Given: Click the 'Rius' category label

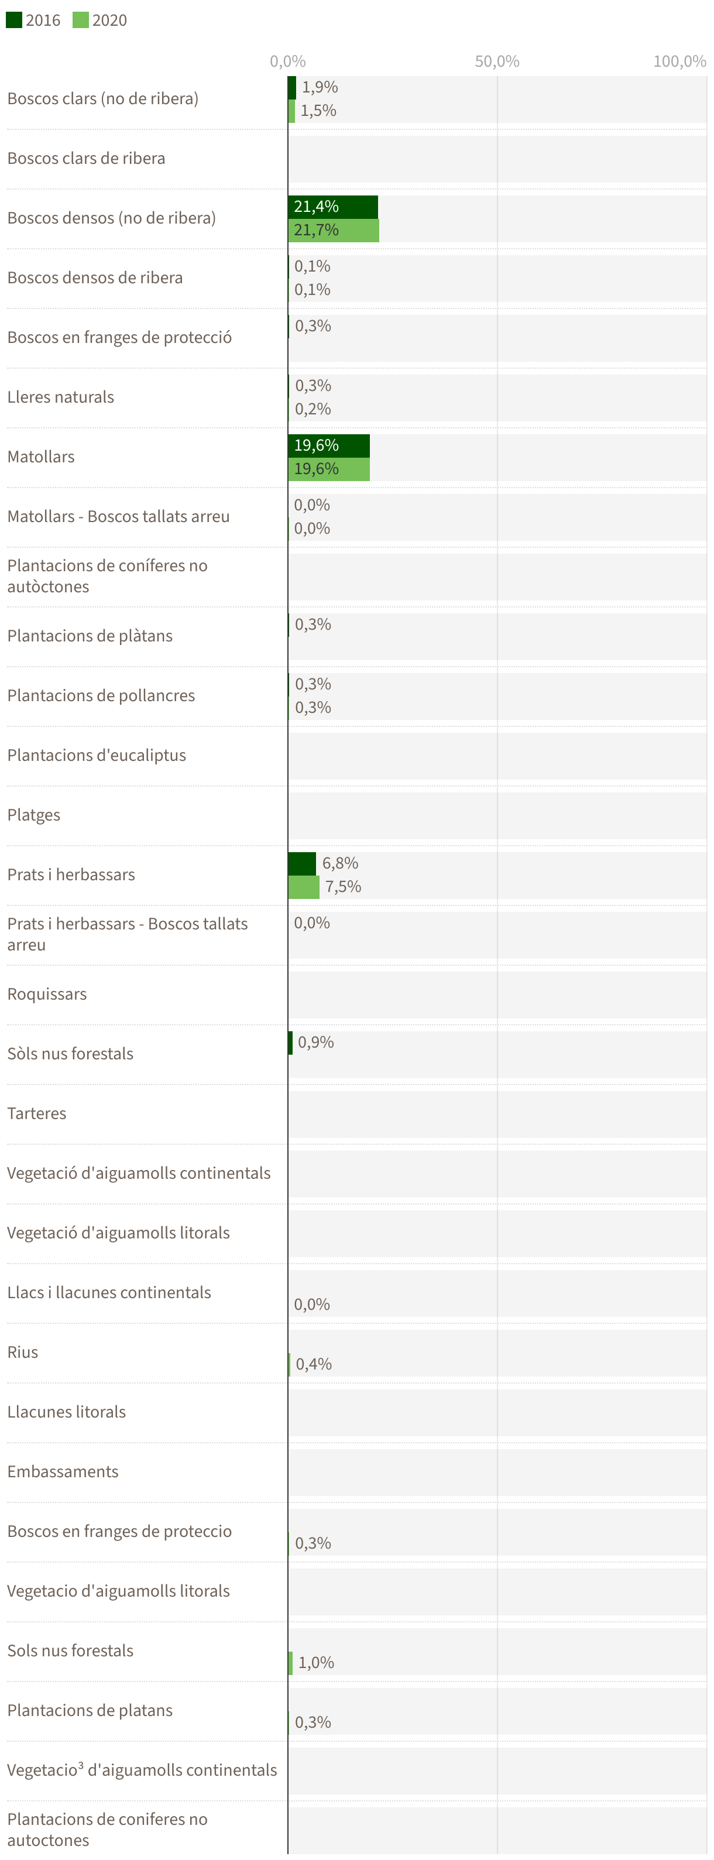Looking at the screenshot, I should 22,1353.
